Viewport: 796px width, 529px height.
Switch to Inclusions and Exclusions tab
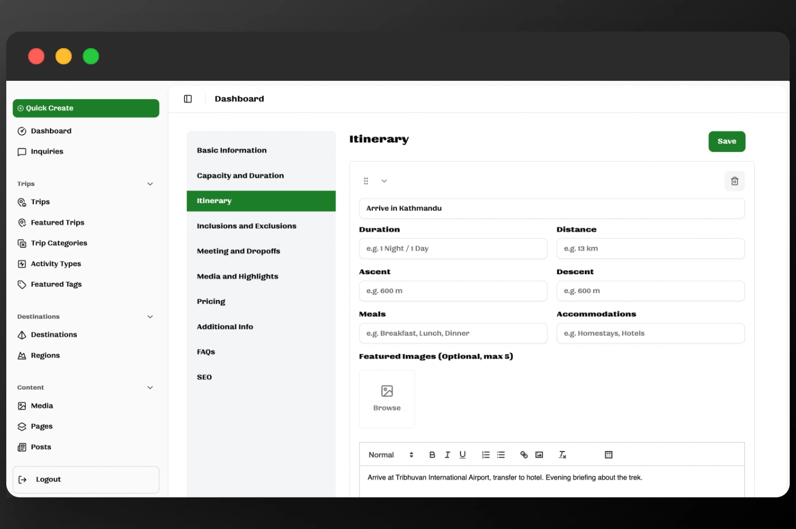[x=261, y=227]
